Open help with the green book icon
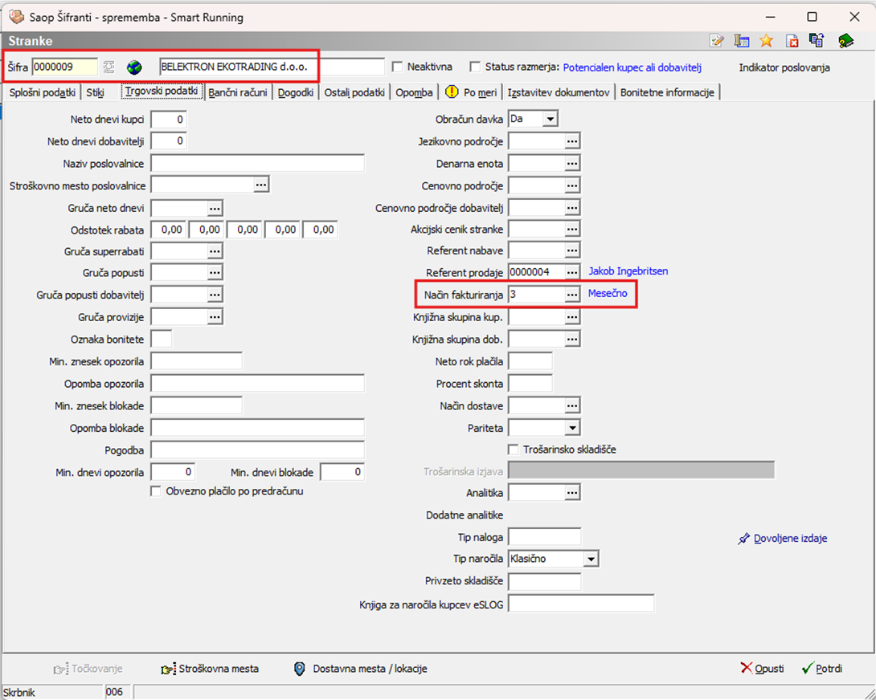 (845, 41)
